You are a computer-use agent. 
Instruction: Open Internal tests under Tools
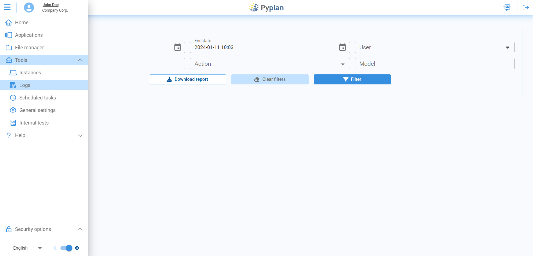(x=44, y=123)
